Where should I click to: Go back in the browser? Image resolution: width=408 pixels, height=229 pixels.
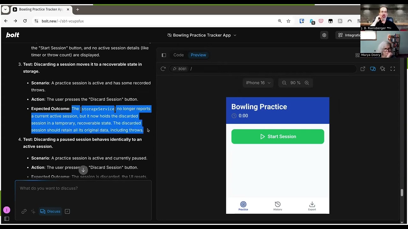pyautogui.click(x=6, y=21)
